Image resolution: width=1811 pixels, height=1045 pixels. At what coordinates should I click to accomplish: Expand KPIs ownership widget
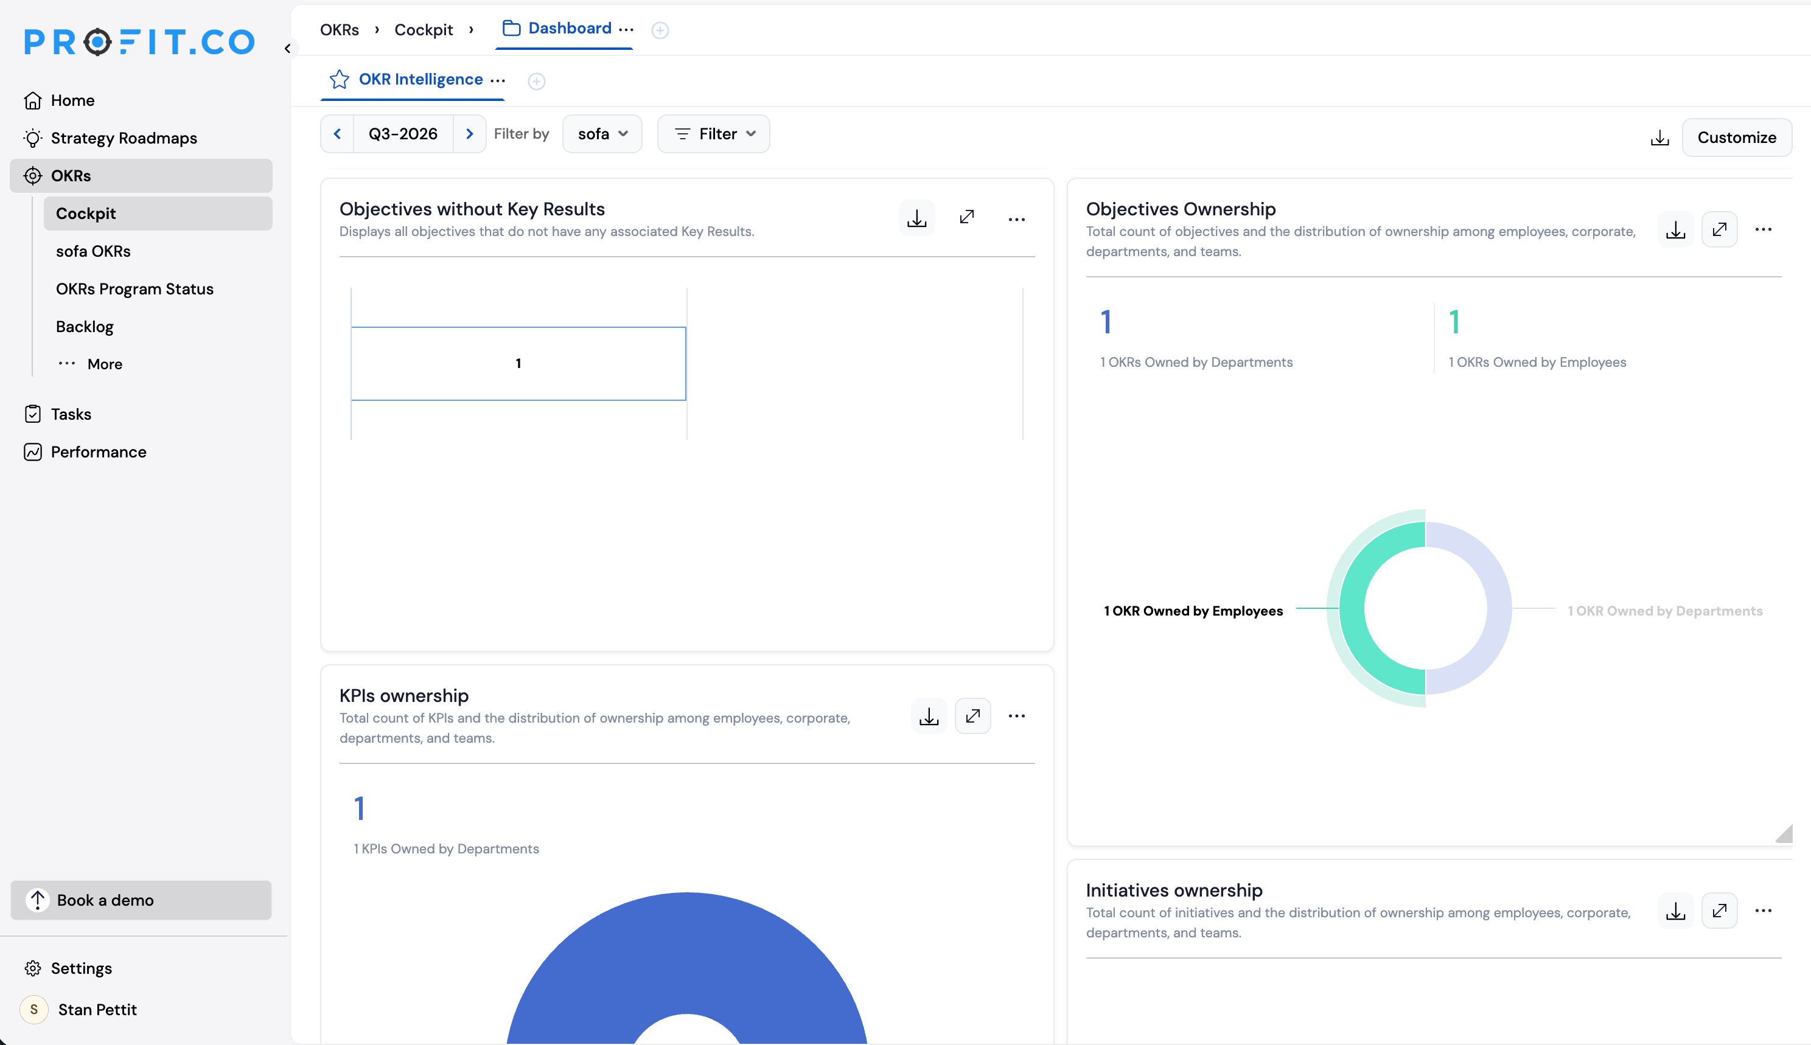point(972,717)
